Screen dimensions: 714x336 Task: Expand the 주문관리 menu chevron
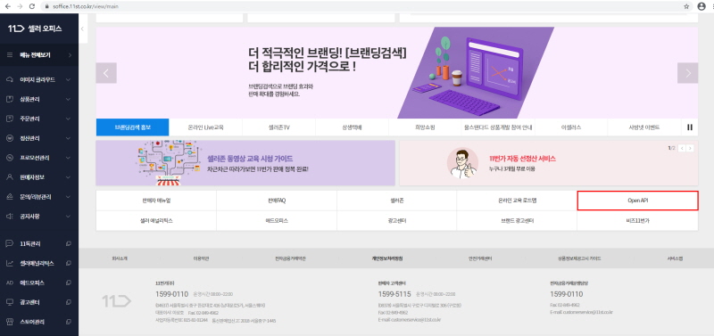pos(68,119)
